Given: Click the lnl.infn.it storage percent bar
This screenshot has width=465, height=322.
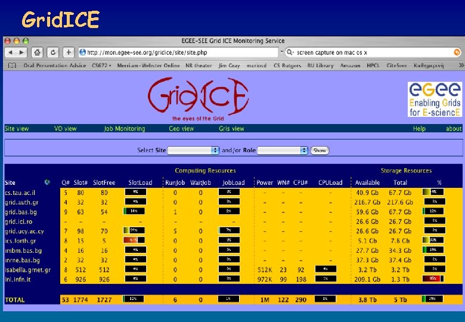Looking at the screenshot, I should point(433,278).
